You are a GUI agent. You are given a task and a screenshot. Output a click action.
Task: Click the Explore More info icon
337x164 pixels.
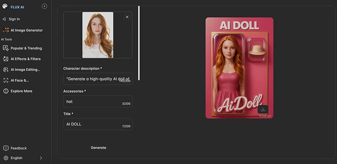[x=6, y=91]
